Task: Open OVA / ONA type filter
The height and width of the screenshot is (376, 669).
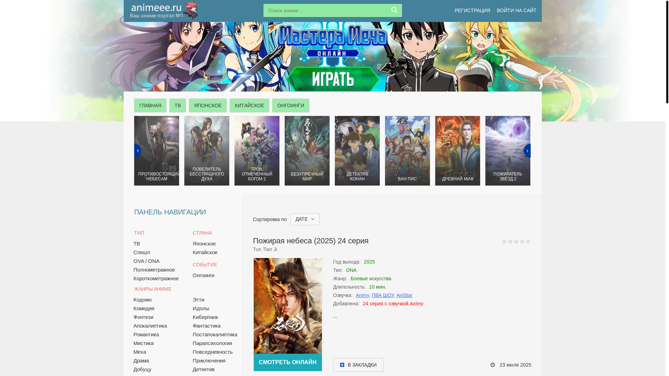Action: (146, 261)
